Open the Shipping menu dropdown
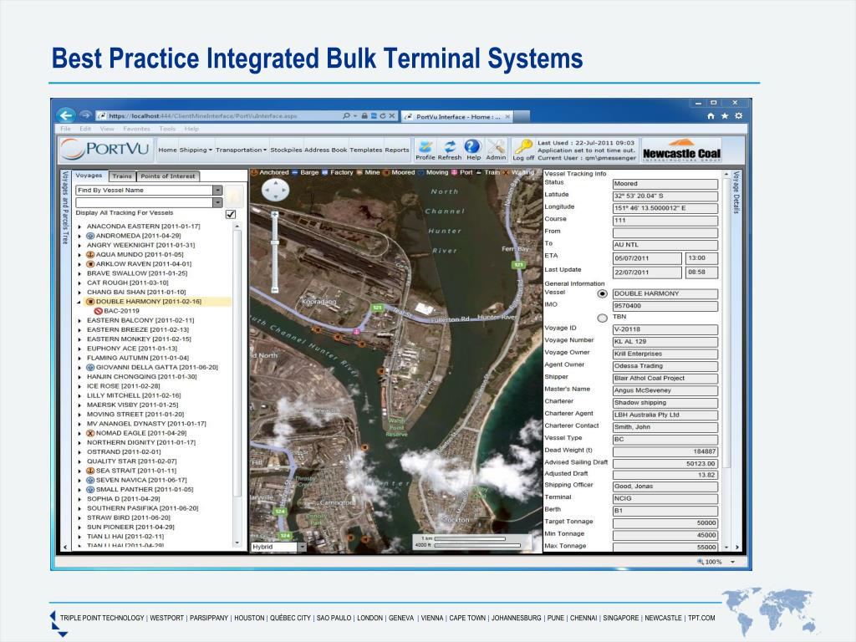 pos(196,150)
